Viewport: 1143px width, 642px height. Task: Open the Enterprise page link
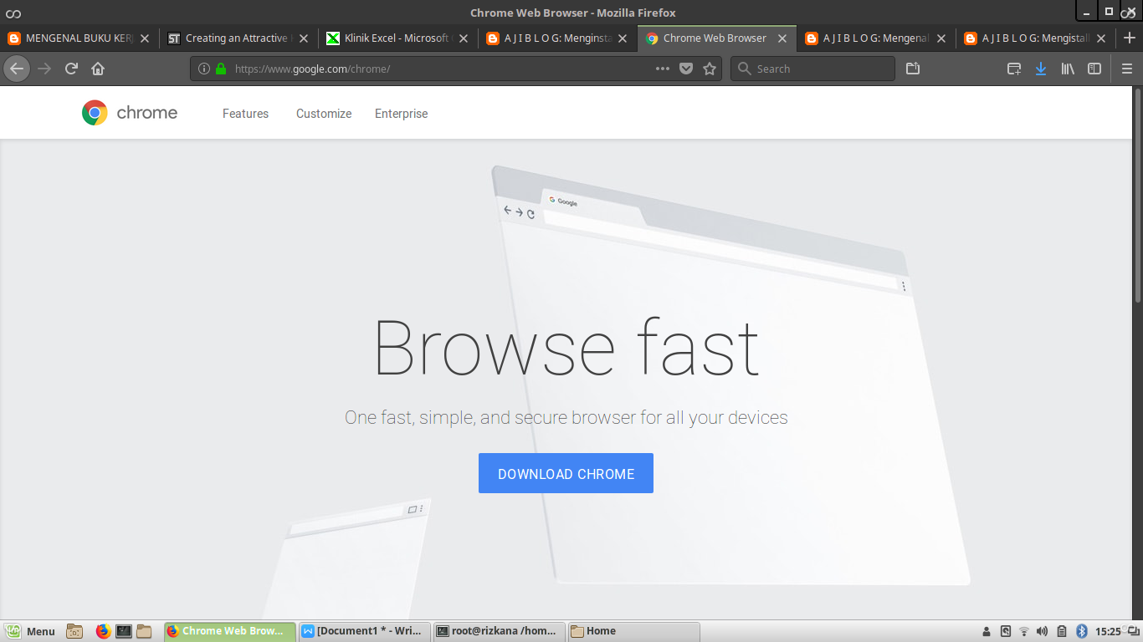click(401, 114)
